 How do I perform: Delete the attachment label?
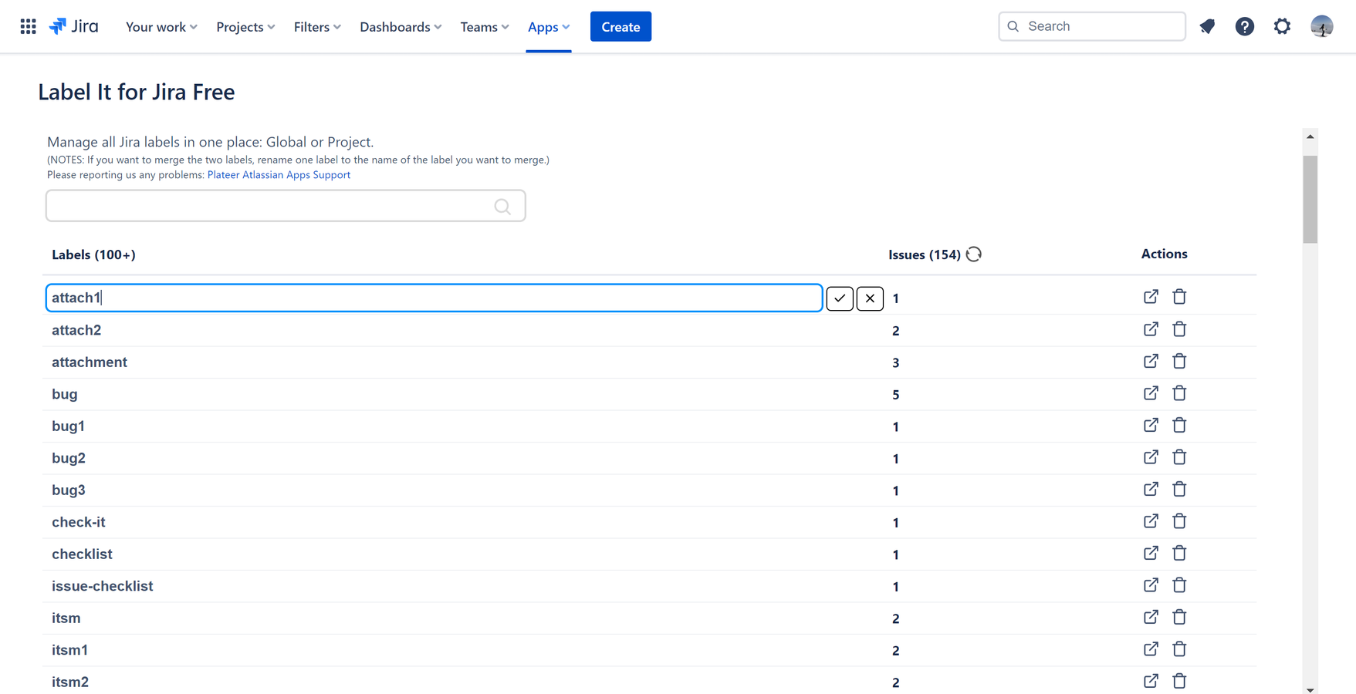1179,361
